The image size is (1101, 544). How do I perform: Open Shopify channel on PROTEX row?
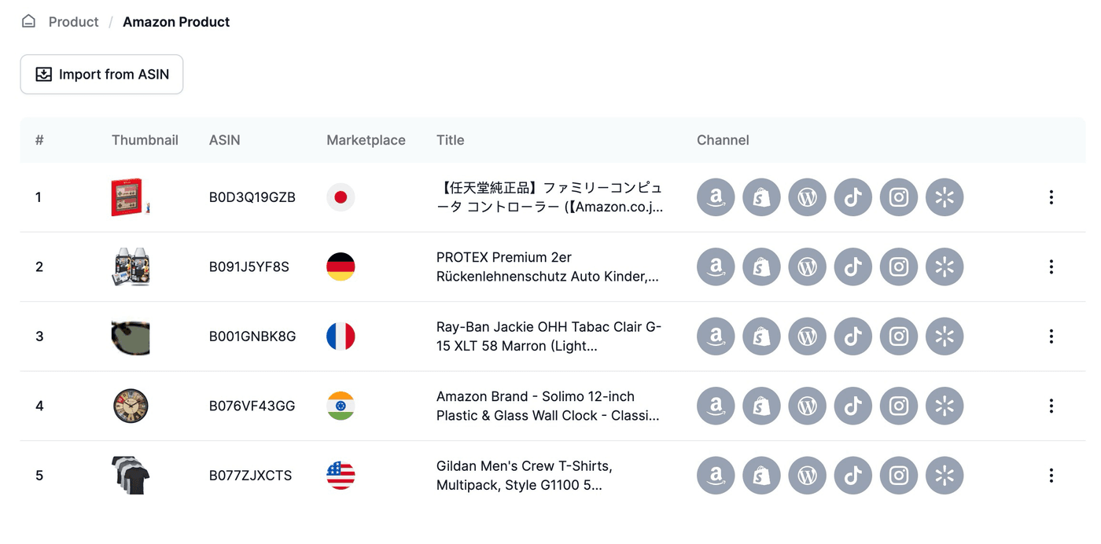tap(761, 266)
